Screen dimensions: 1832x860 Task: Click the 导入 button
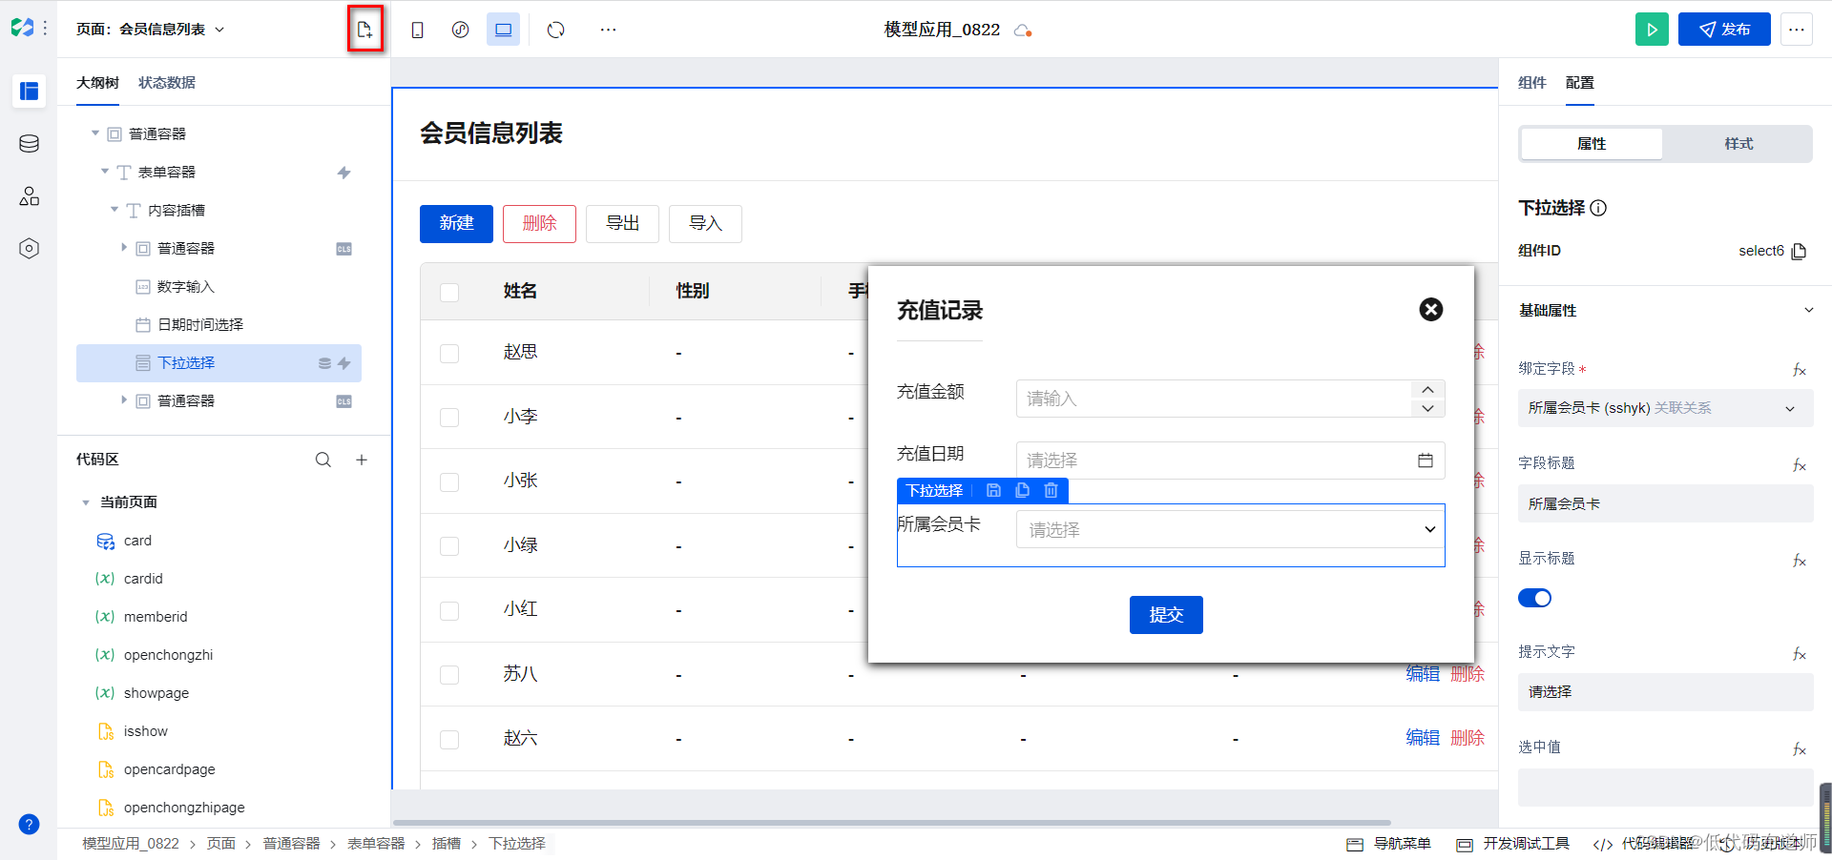(x=705, y=223)
